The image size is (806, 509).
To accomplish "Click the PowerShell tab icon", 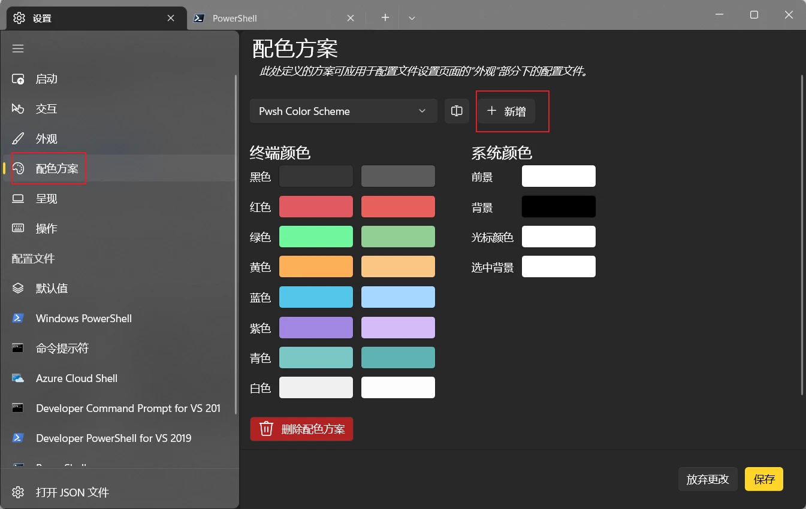I will coord(199,18).
